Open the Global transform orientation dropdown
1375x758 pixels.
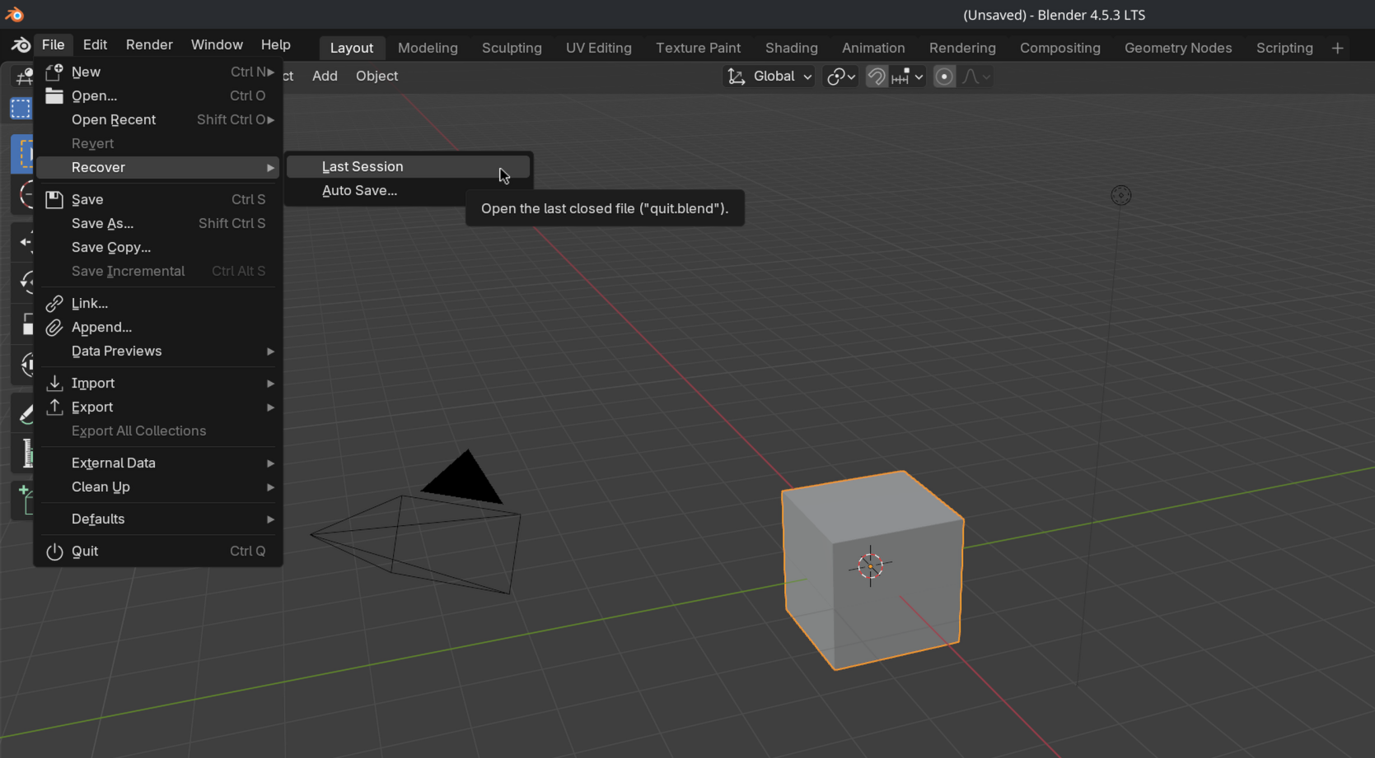pyautogui.click(x=769, y=77)
